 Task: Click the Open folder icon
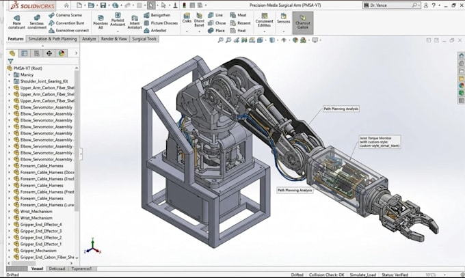[x=91, y=5]
